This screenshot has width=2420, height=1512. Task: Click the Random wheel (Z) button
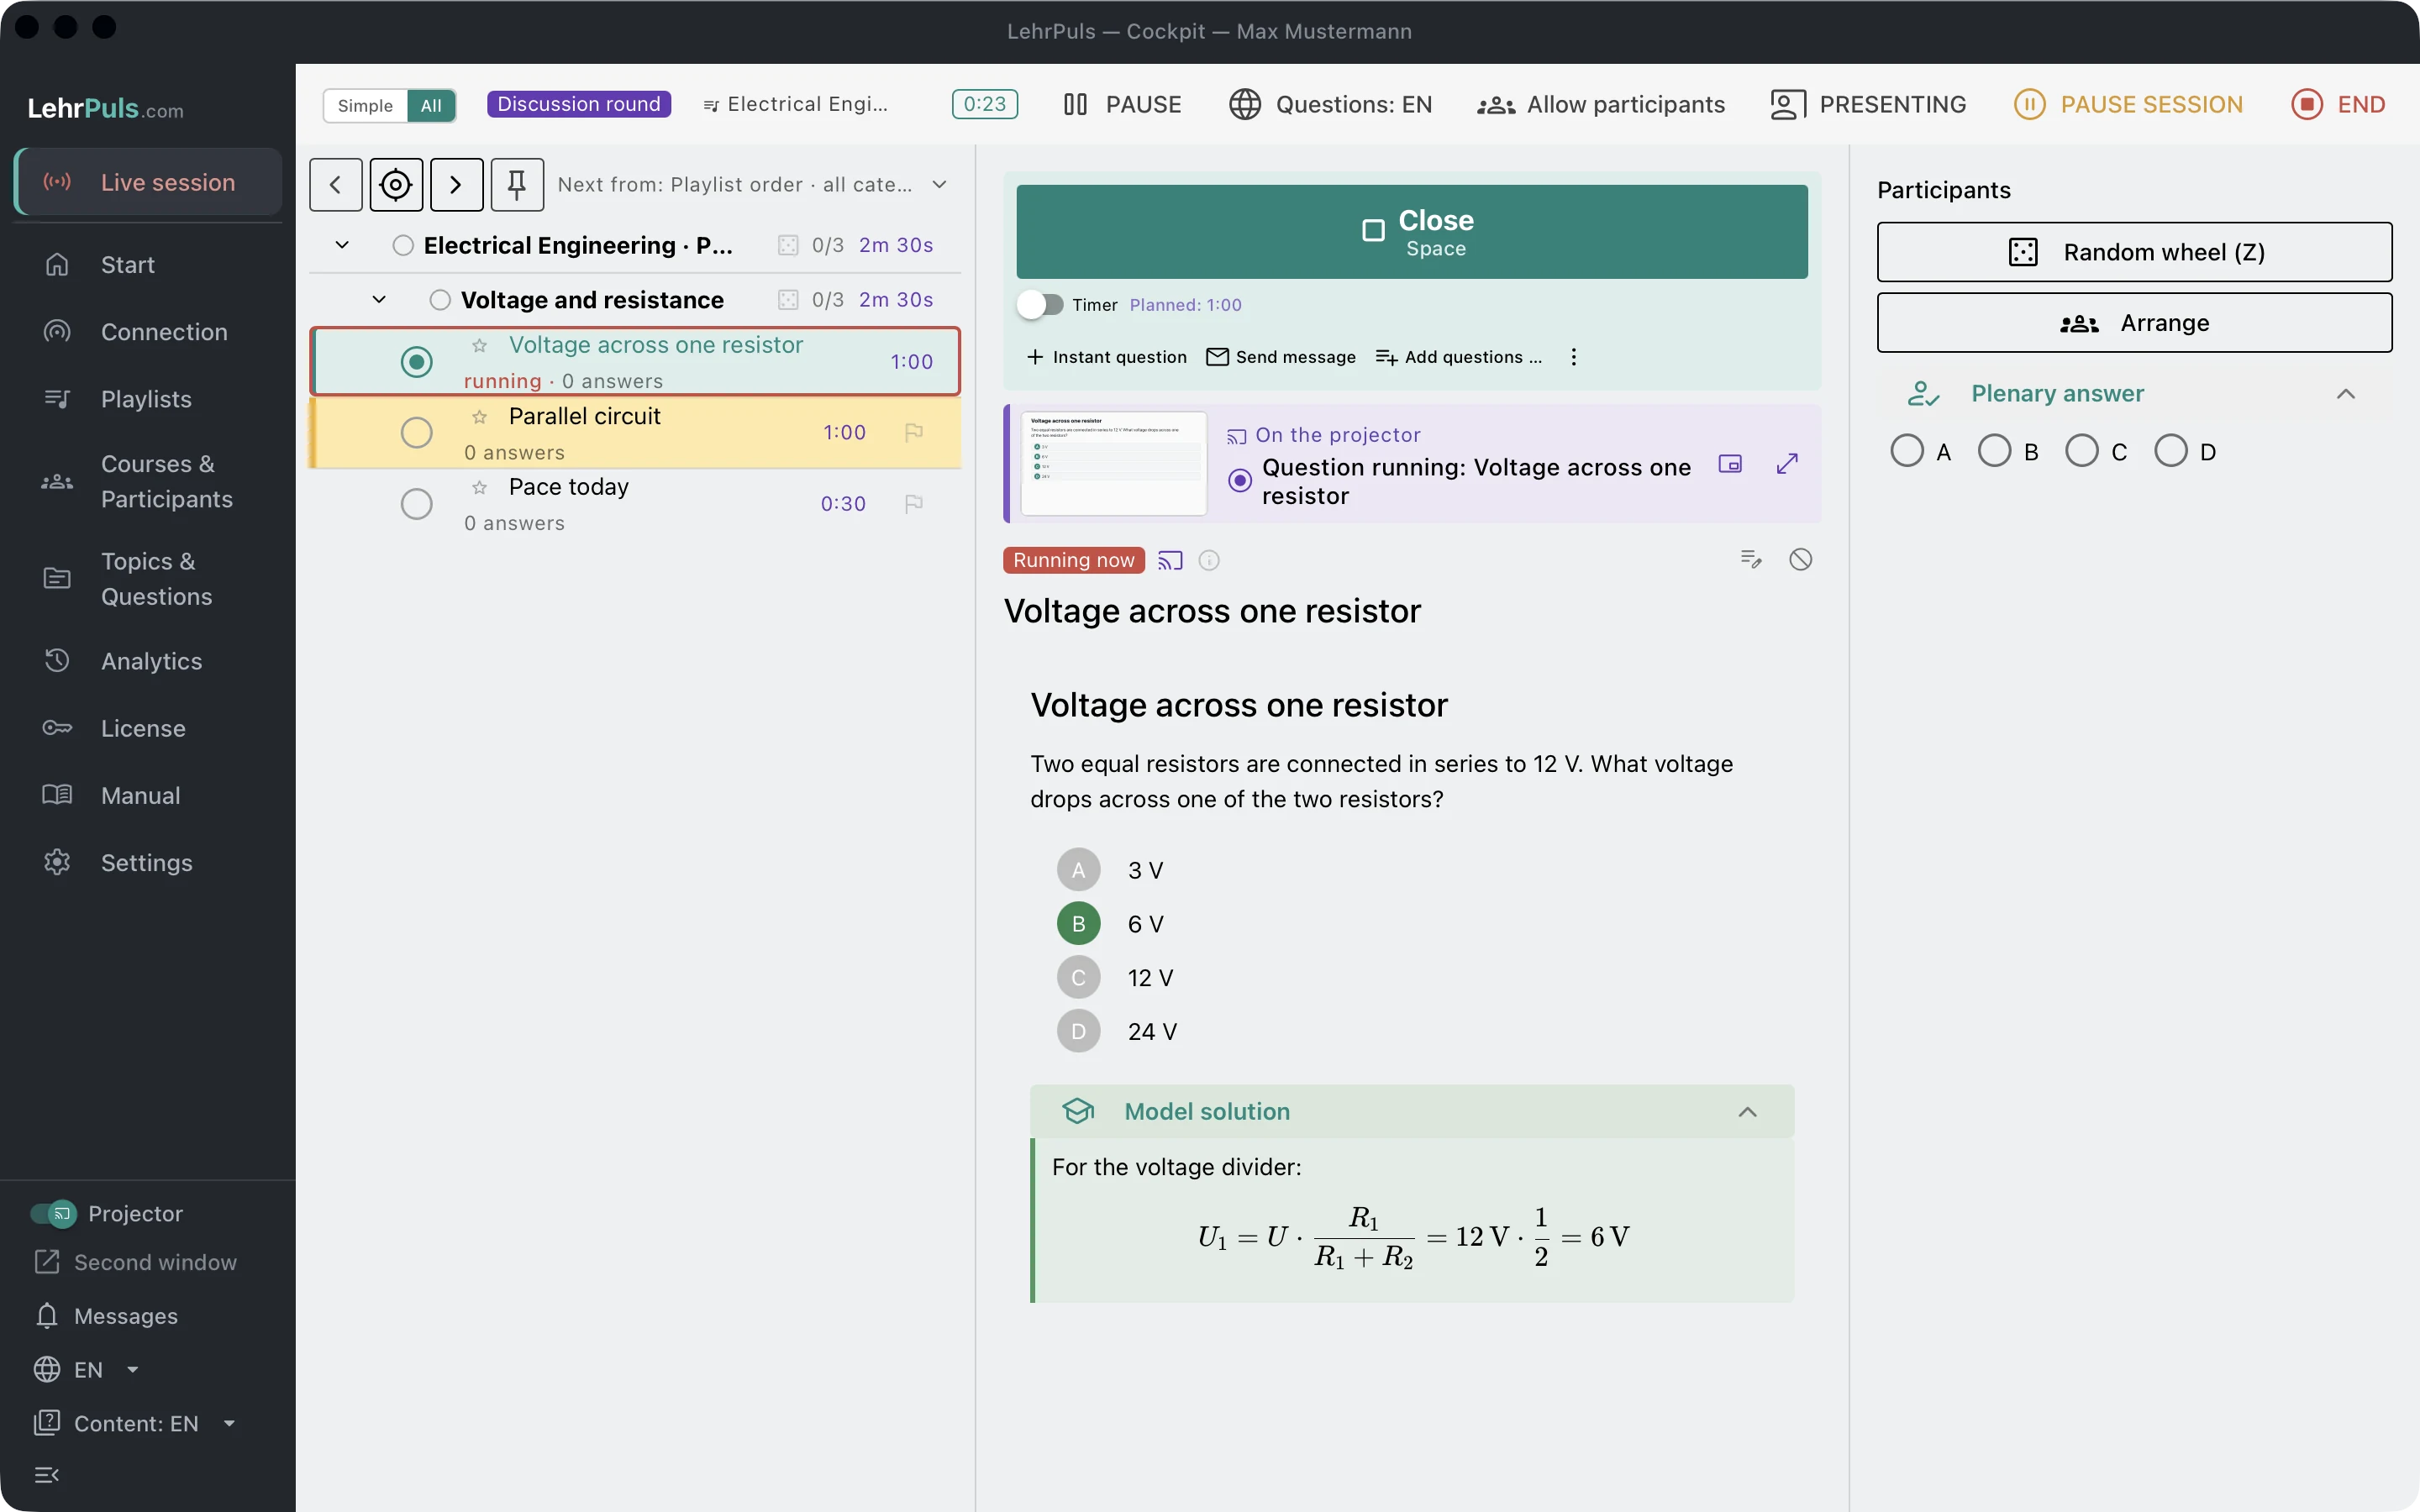(x=2134, y=252)
